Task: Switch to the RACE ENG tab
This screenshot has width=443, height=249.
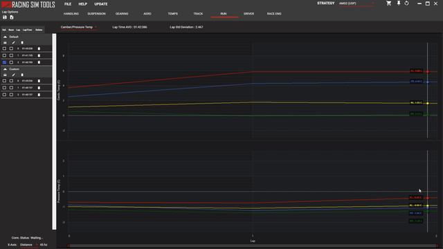Action: pos(274,14)
